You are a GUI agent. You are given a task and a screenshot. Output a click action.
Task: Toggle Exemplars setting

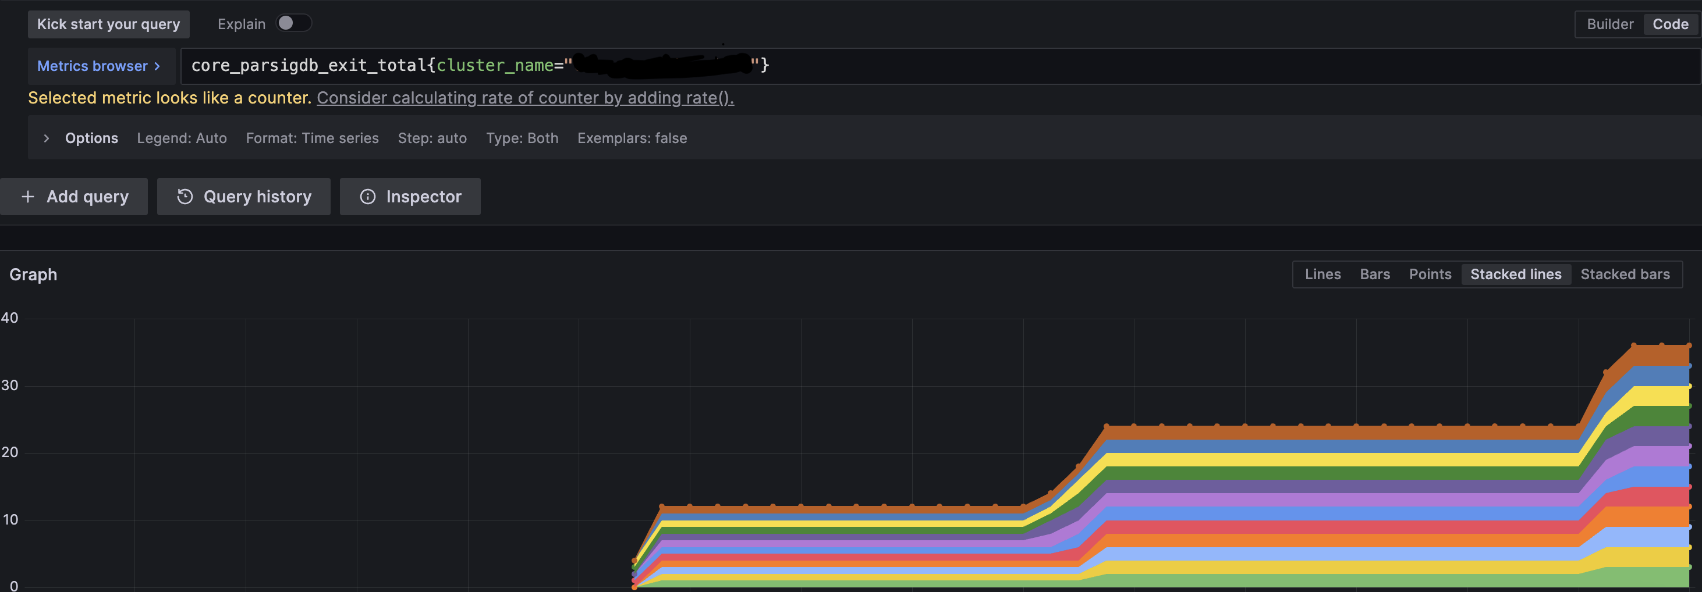632,138
